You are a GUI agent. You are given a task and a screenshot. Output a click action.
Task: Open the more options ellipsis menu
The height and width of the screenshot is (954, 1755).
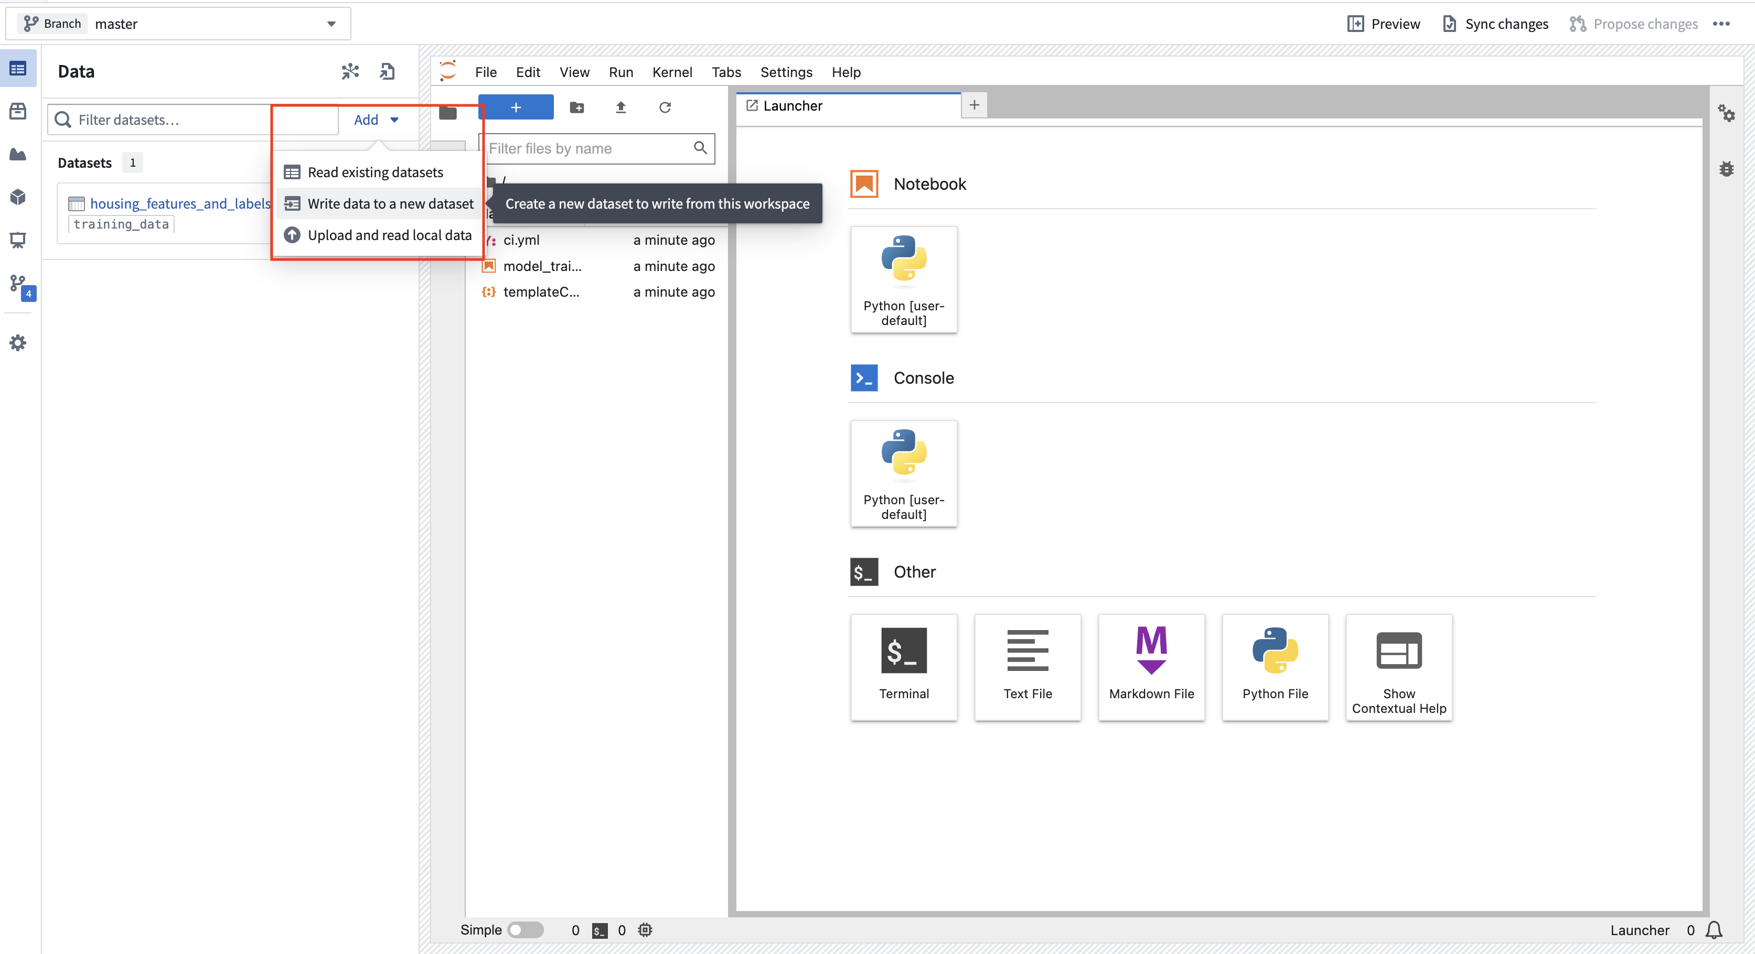point(1721,24)
